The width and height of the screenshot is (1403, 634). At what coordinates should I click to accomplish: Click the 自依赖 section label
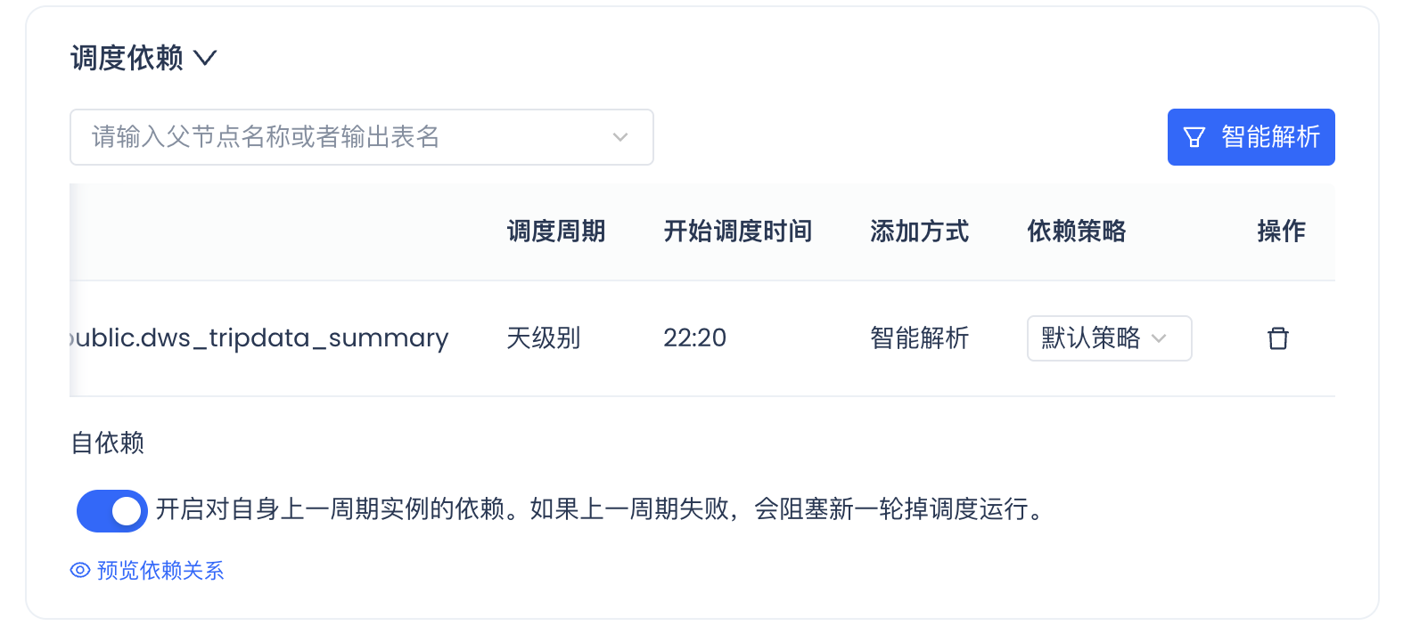coord(107,443)
